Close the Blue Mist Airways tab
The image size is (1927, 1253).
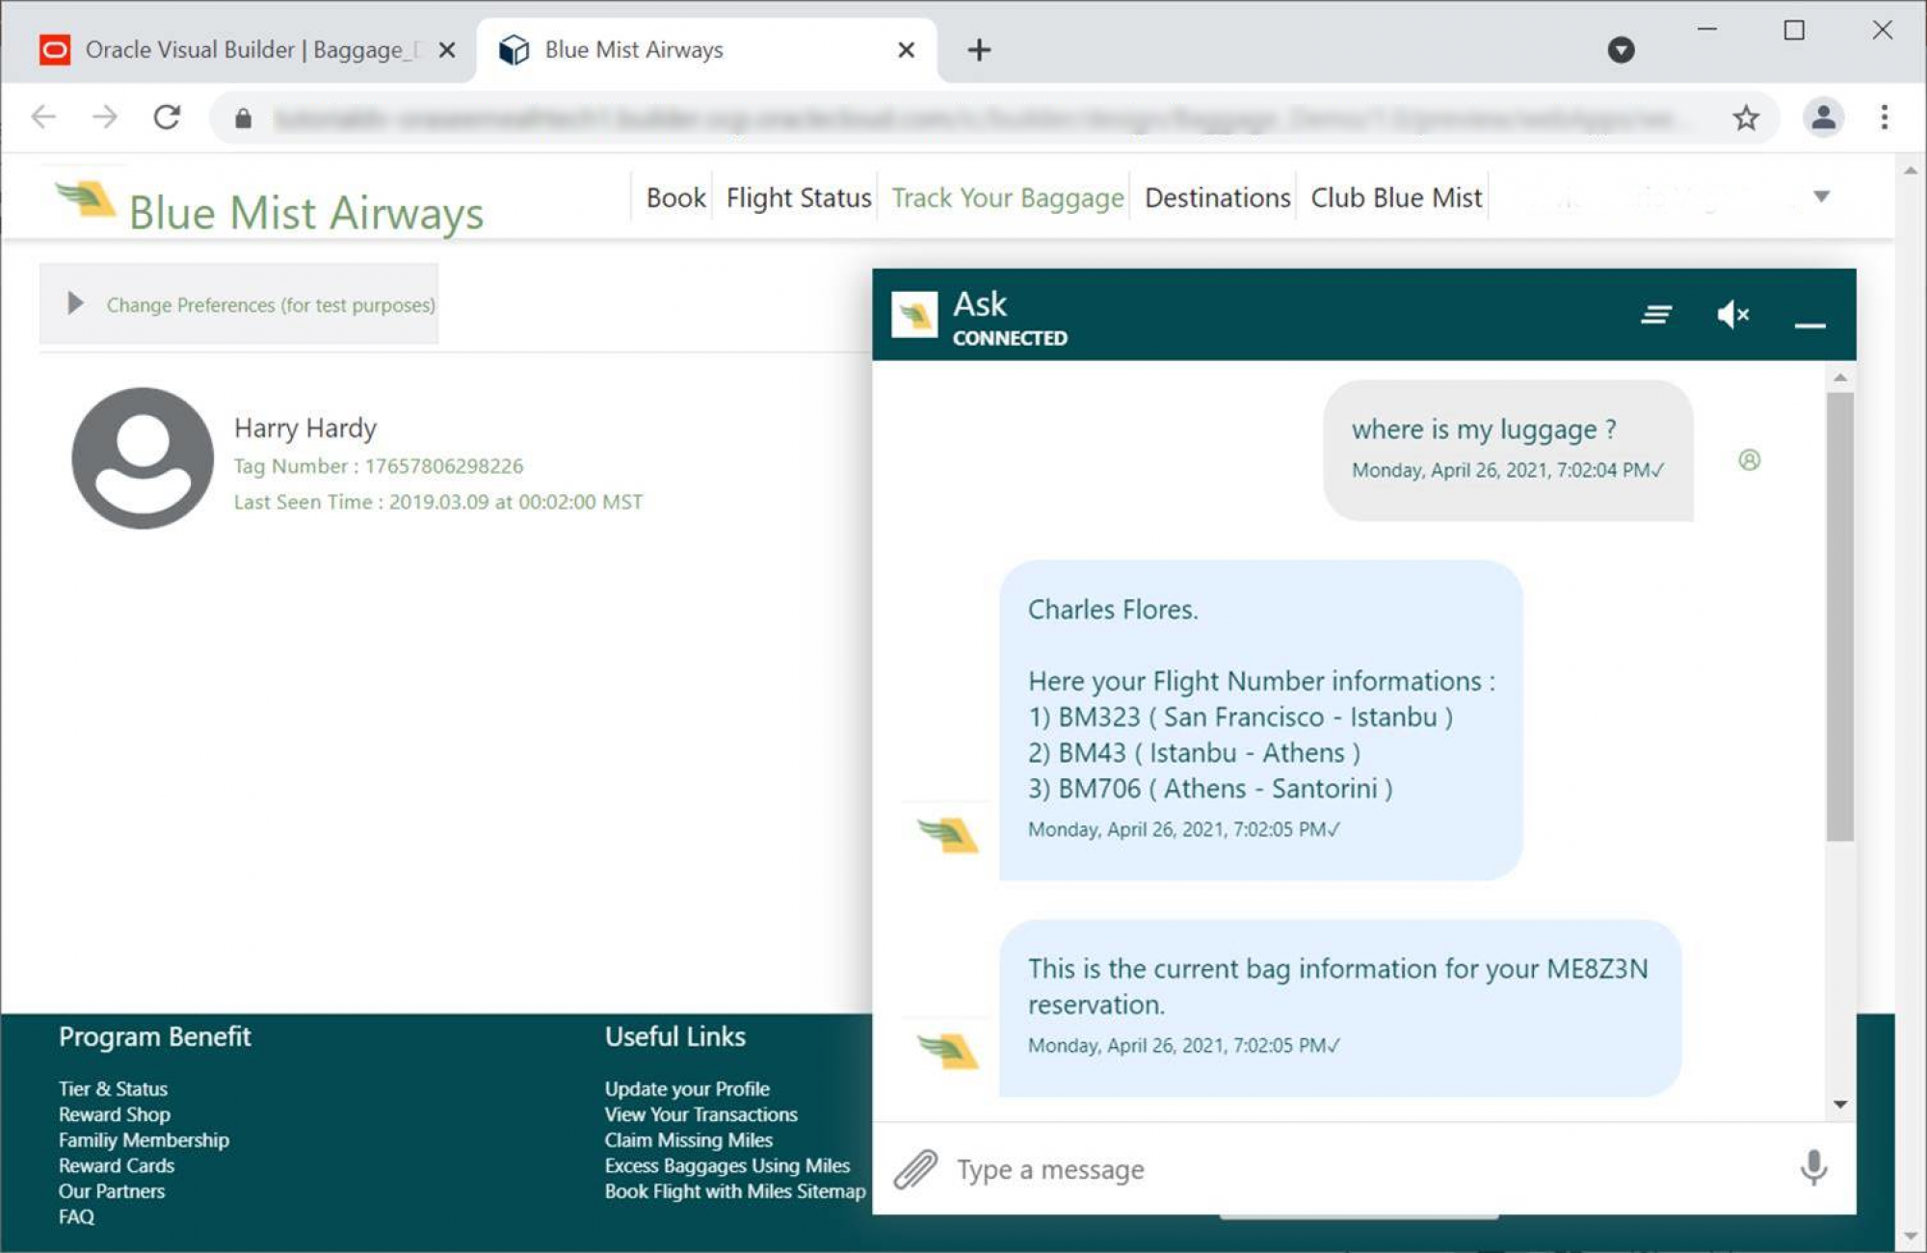point(906,50)
